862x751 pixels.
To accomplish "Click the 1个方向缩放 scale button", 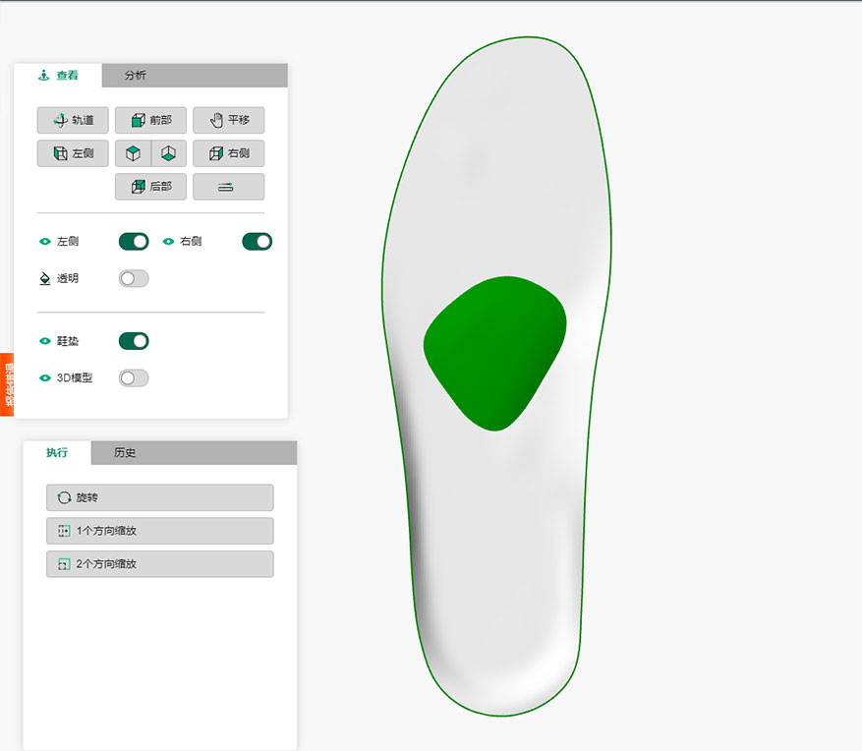I will [x=160, y=531].
